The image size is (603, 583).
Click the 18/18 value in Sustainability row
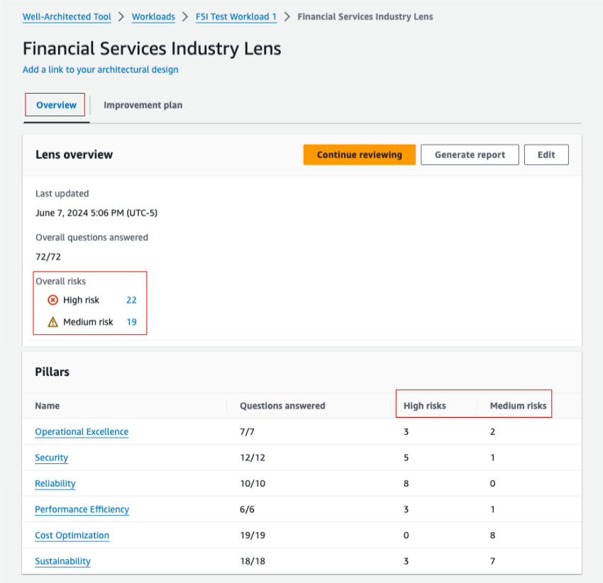click(253, 561)
